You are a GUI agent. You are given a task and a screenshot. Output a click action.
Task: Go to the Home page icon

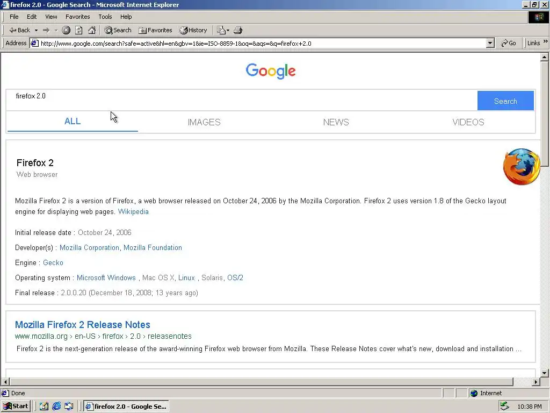(92, 30)
